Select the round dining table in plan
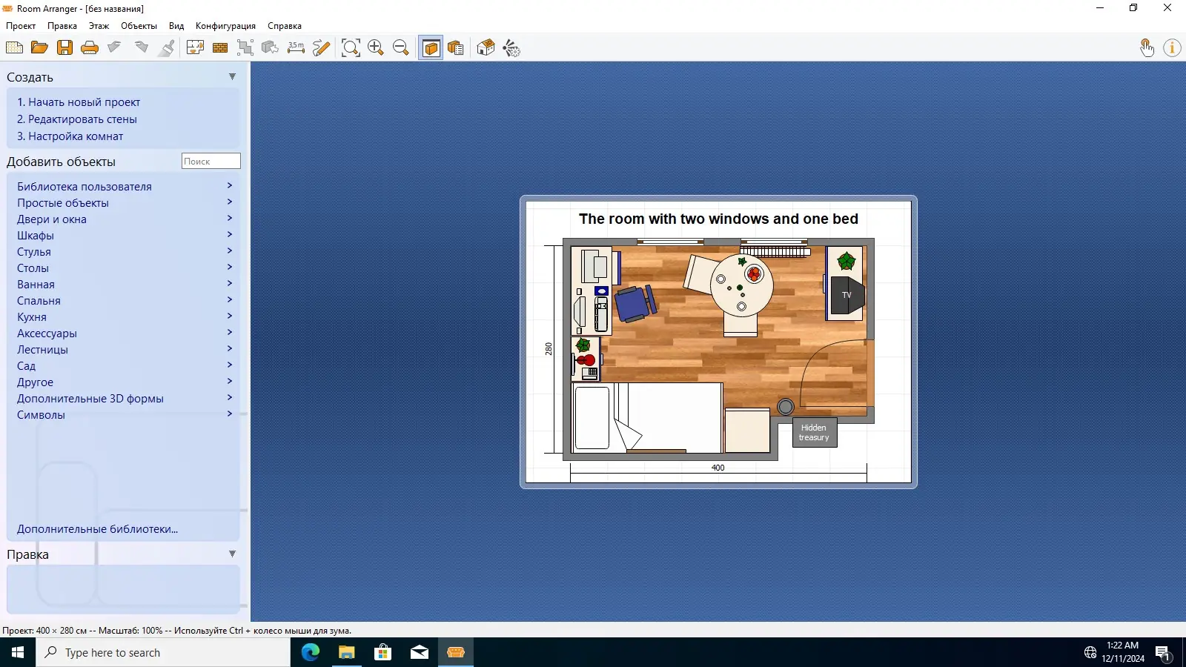Viewport: 1186px width, 667px height. (x=741, y=285)
